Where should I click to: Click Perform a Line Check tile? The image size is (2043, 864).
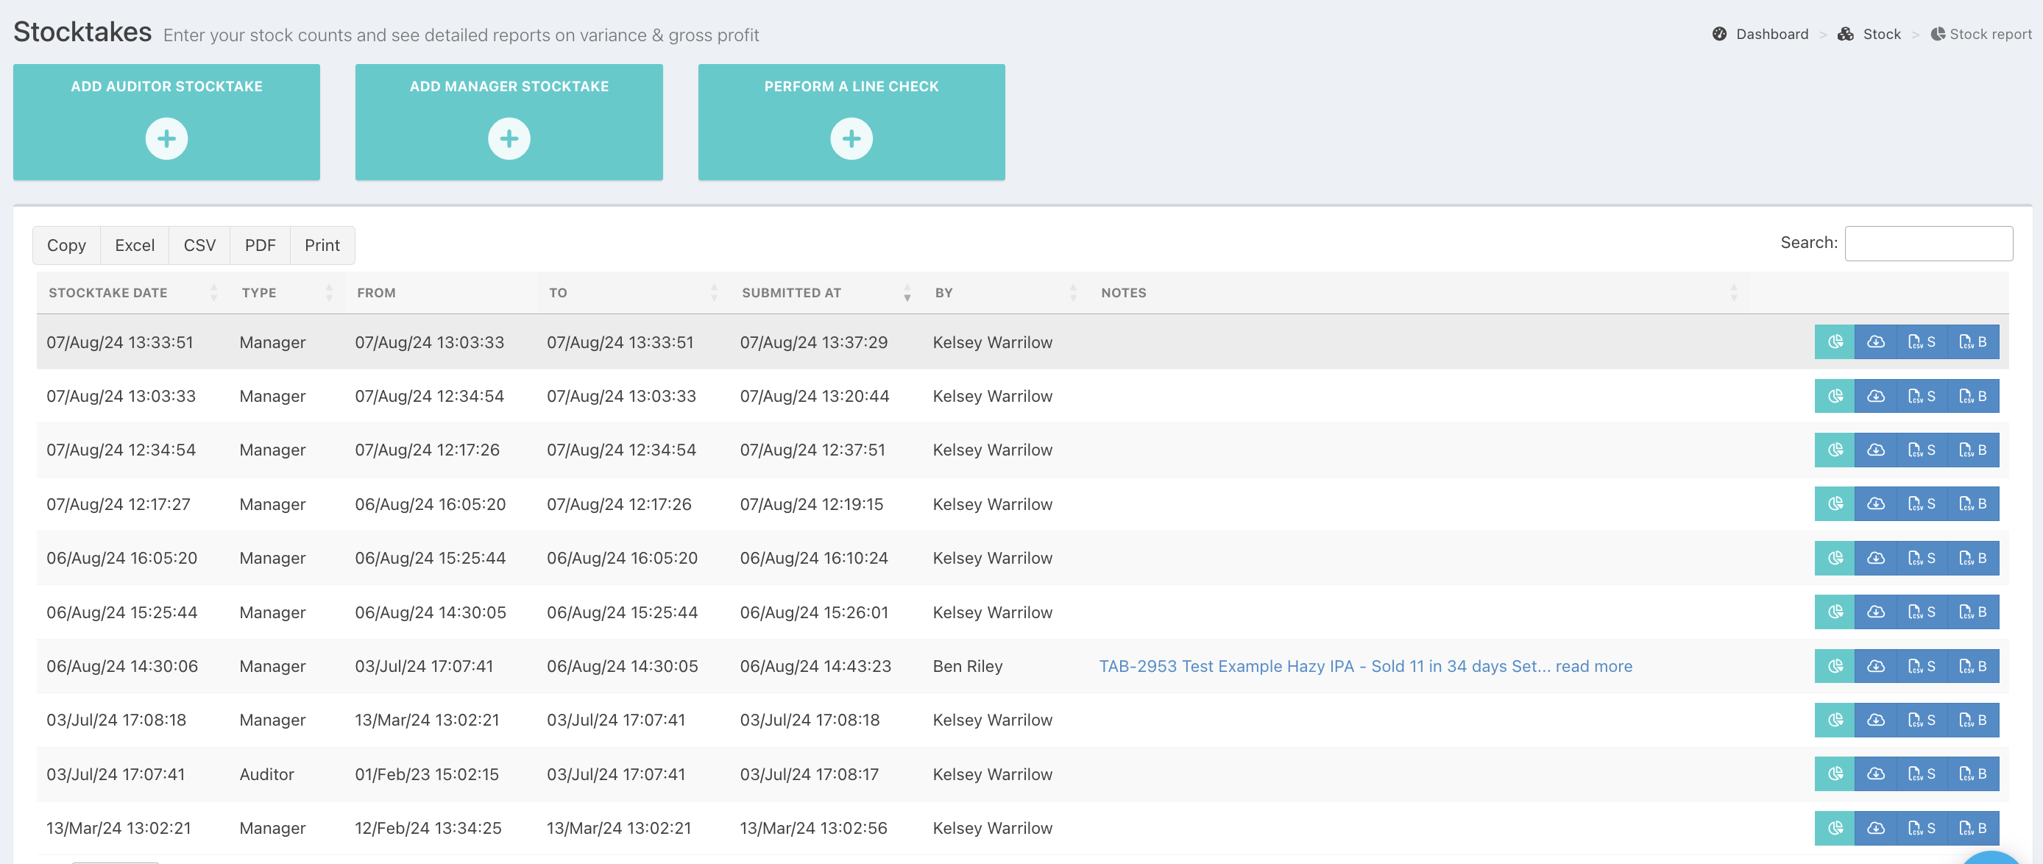click(851, 122)
